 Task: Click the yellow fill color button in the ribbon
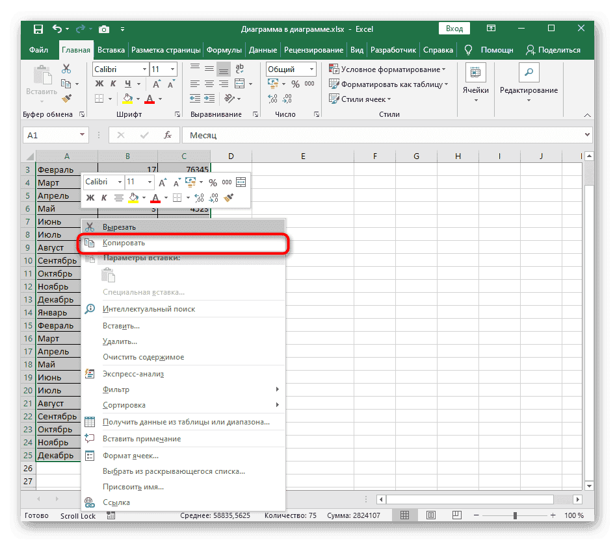127,99
